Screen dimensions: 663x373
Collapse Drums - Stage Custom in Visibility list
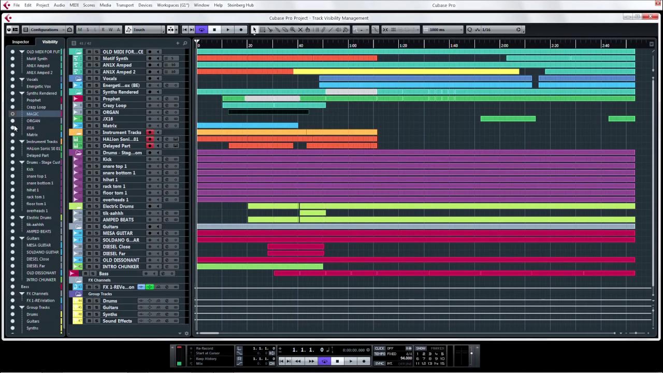tap(22, 162)
